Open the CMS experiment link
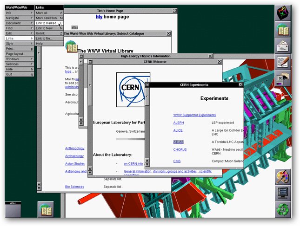 coord(177,161)
